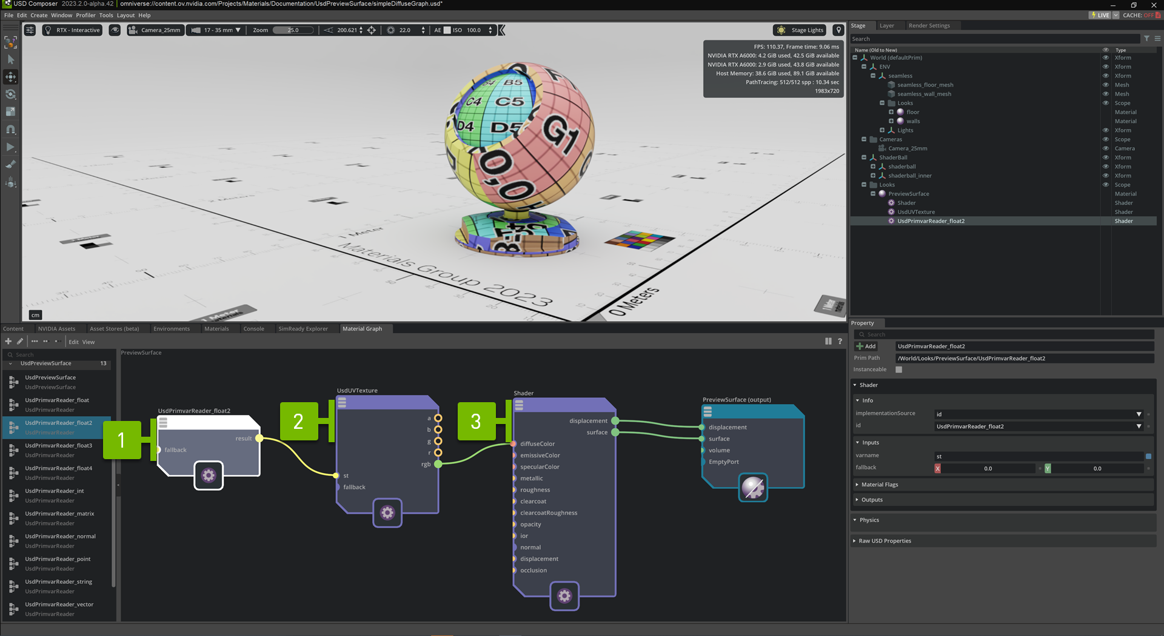
Task: Adjust the fallback X value field
Action: [x=989, y=468]
